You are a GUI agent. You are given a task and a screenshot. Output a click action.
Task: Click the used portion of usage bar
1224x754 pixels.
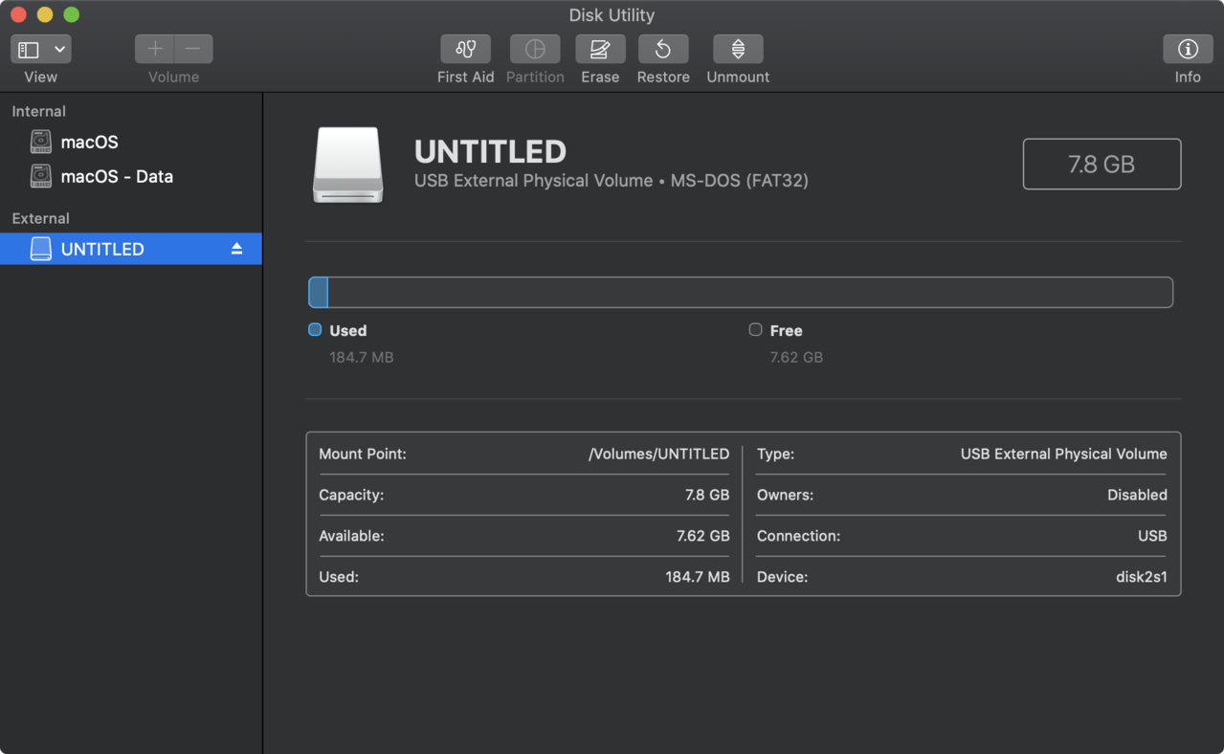(318, 292)
